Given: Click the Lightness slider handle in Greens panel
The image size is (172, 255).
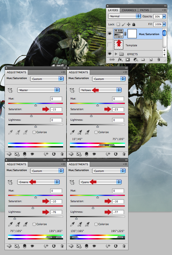Looking at the screenshot, I should (15, 218).
